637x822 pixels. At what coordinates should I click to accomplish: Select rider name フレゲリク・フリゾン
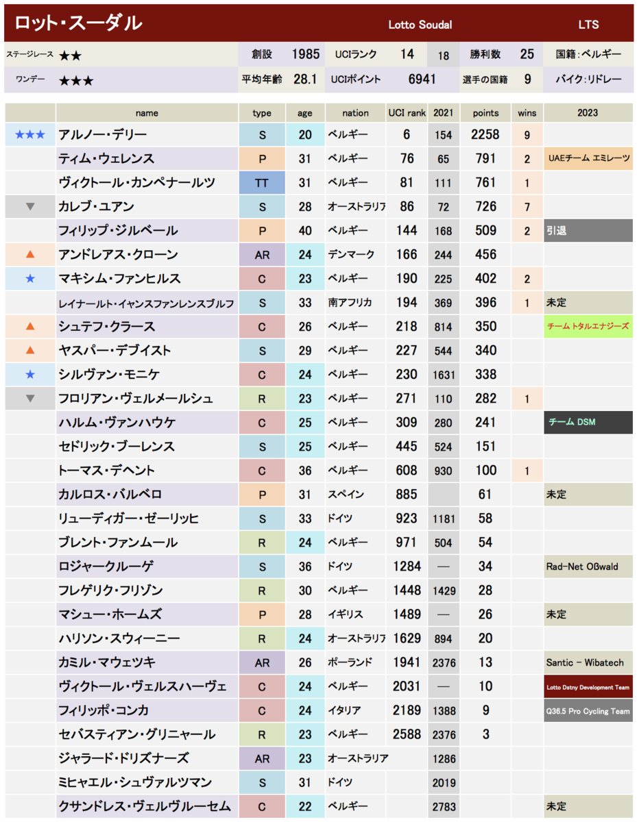[x=110, y=590]
